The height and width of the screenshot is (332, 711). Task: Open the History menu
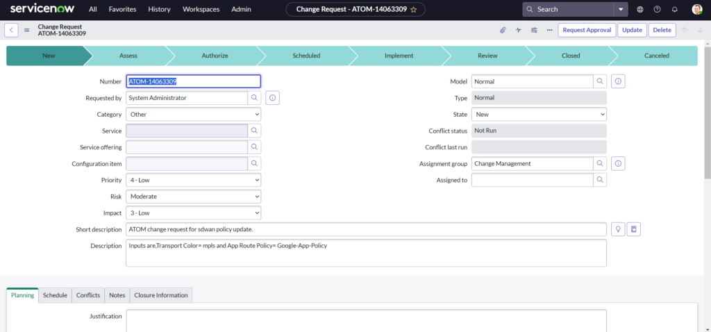[159, 10]
